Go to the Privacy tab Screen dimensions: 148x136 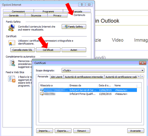tap(57, 15)
